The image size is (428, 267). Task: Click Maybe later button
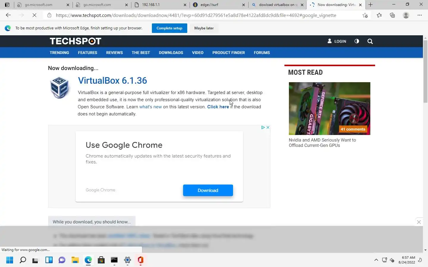click(x=204, y=28)
